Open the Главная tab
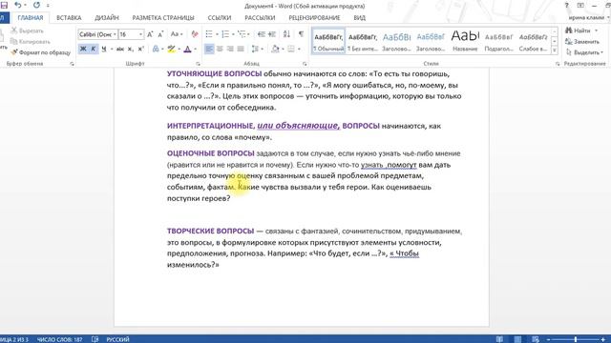 tap(31, 18)
